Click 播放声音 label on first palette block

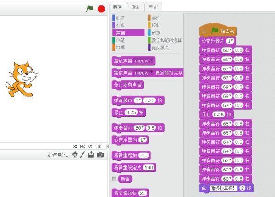click(123, 61)
